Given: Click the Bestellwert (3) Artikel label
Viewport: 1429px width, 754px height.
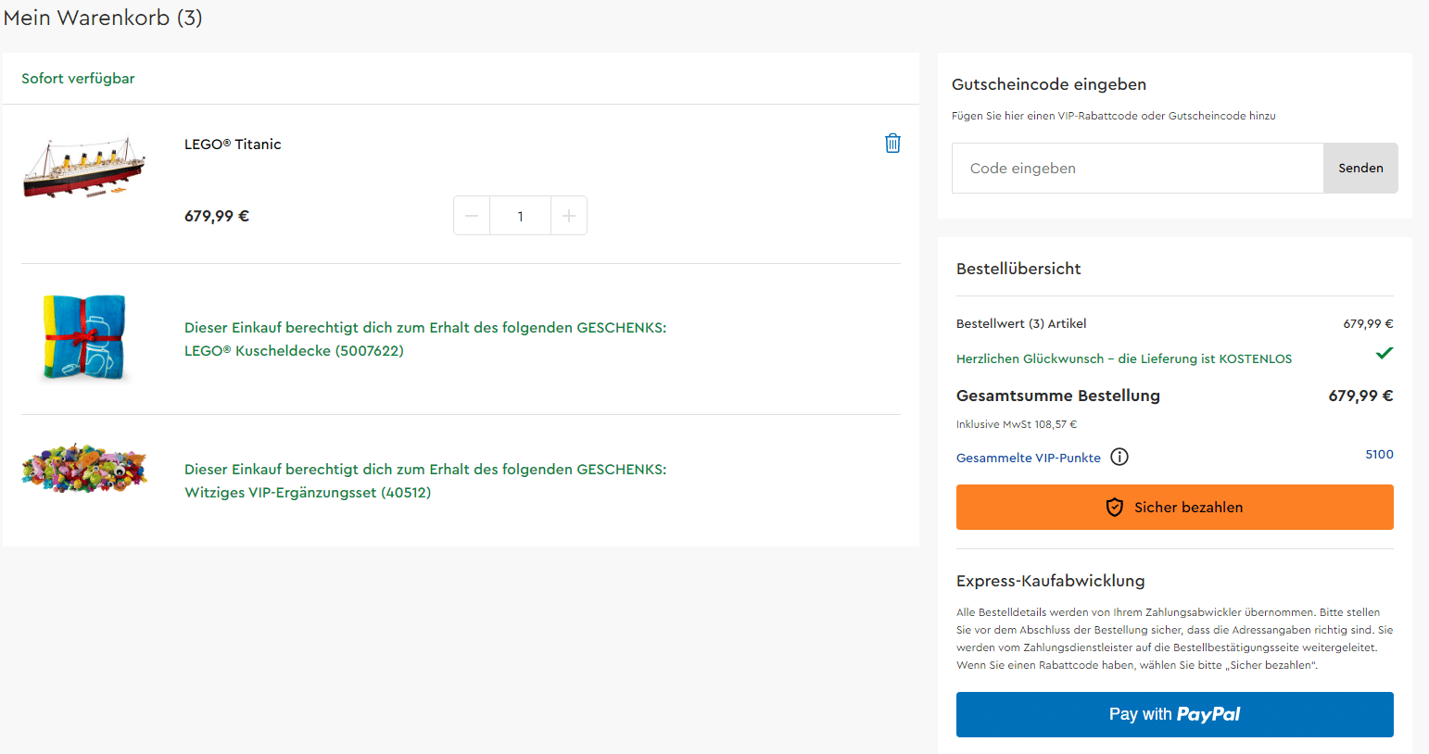Looking at the screenshot, I should (x=1021, y=323).
